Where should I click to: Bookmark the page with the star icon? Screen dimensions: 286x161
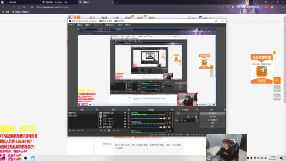coord(32,7)
